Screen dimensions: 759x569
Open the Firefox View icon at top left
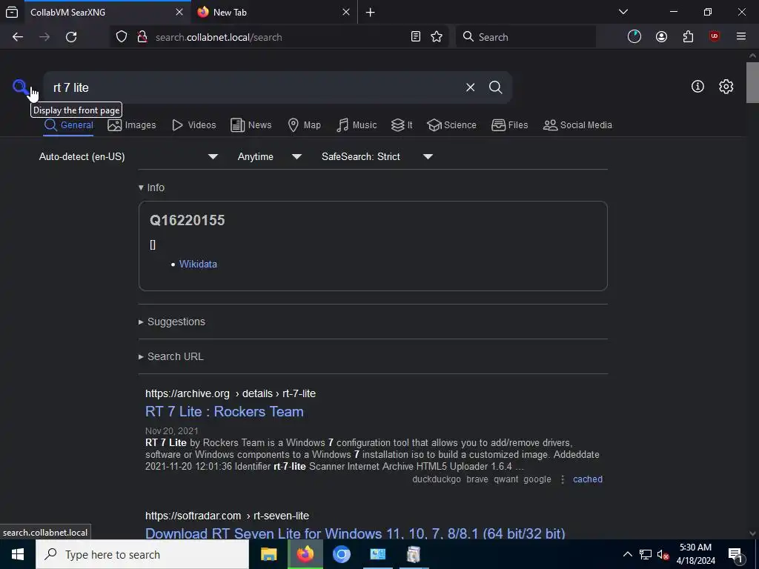[x=12, y=12]
